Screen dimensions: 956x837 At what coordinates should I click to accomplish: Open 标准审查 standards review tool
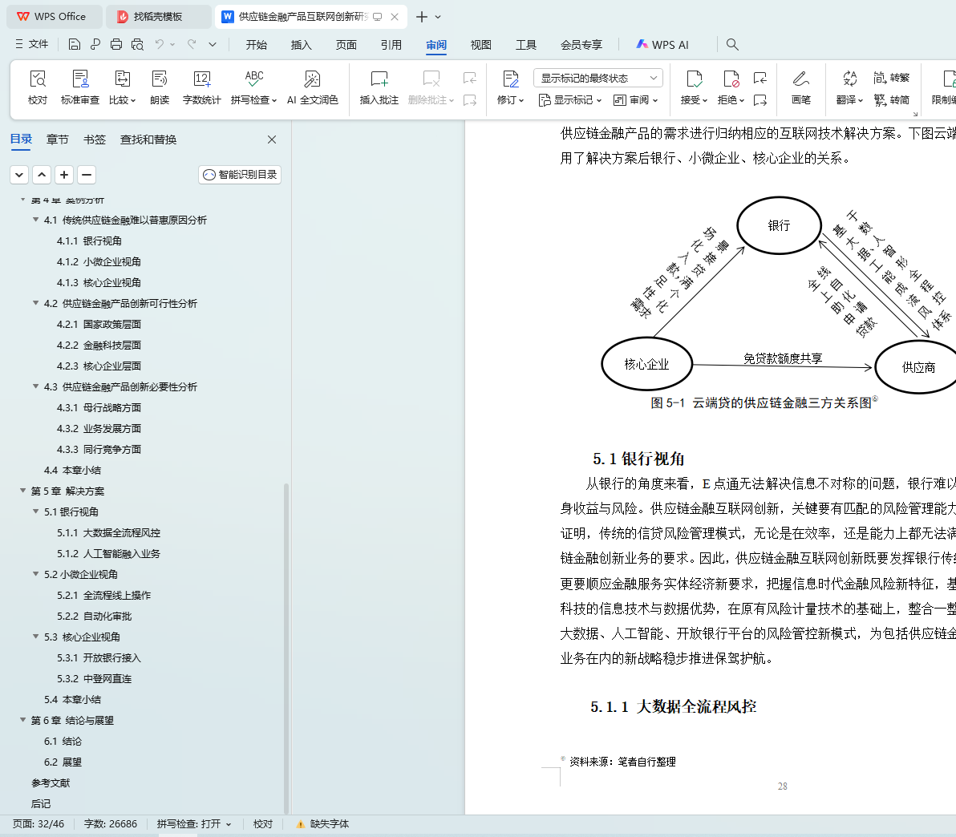(x=80, y=87)
